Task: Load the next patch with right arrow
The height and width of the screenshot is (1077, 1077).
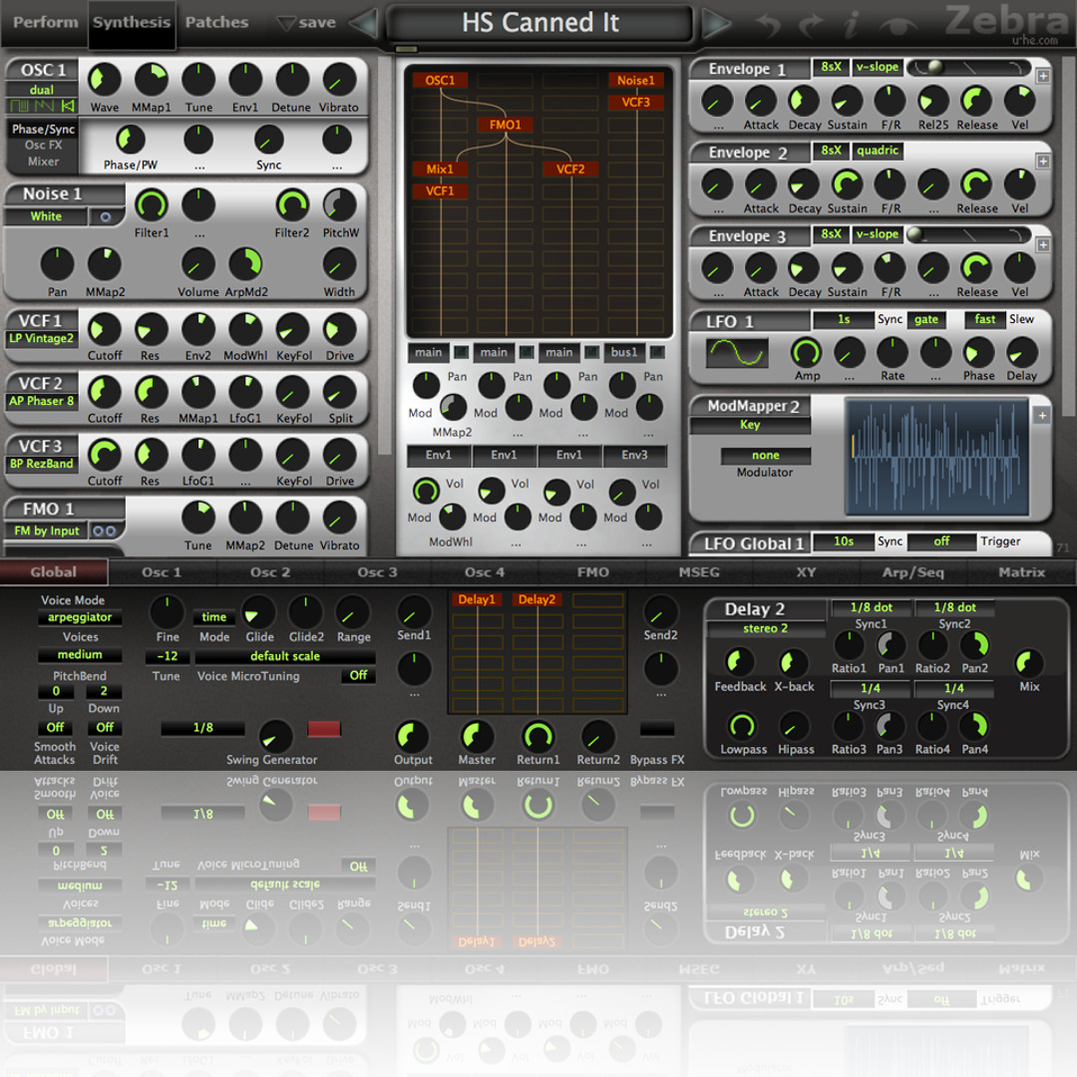Action: click(x=716, y=23)
